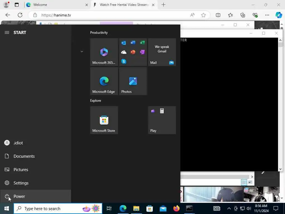Open the Power options in Start
This screenshot has height=214, width=285.
pyautogui.click(x=35, y=196)
